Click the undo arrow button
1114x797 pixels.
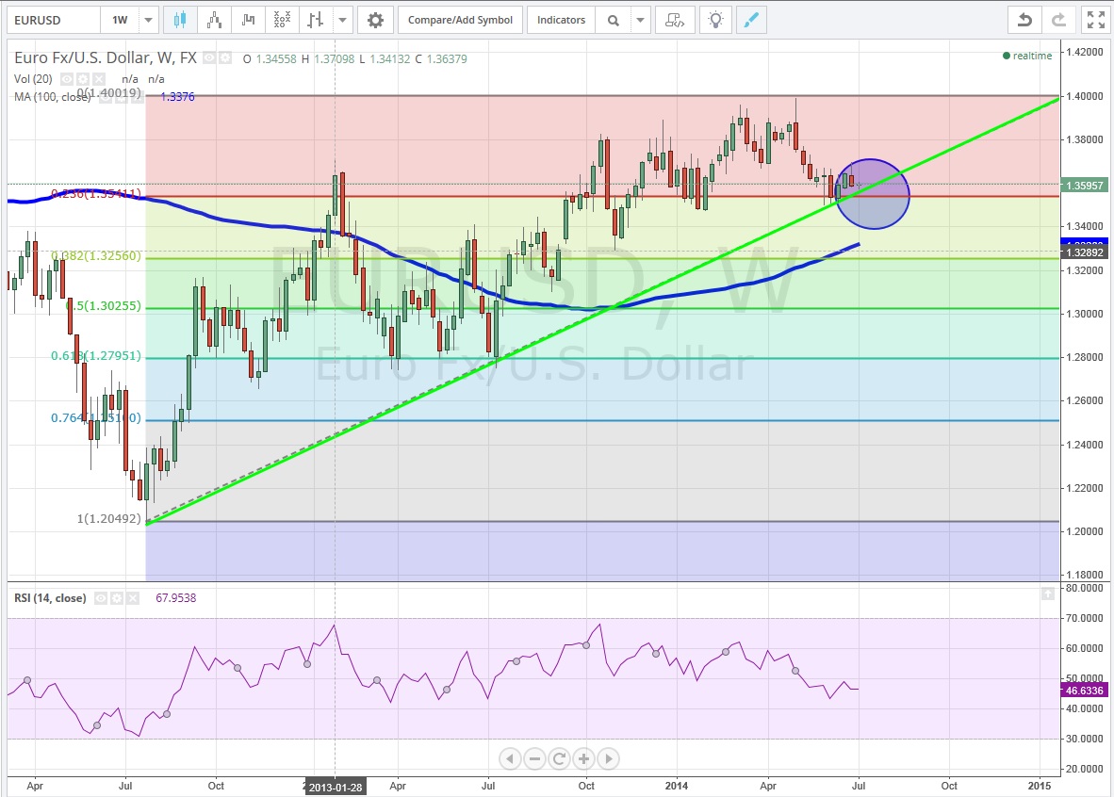point(1024,20)
